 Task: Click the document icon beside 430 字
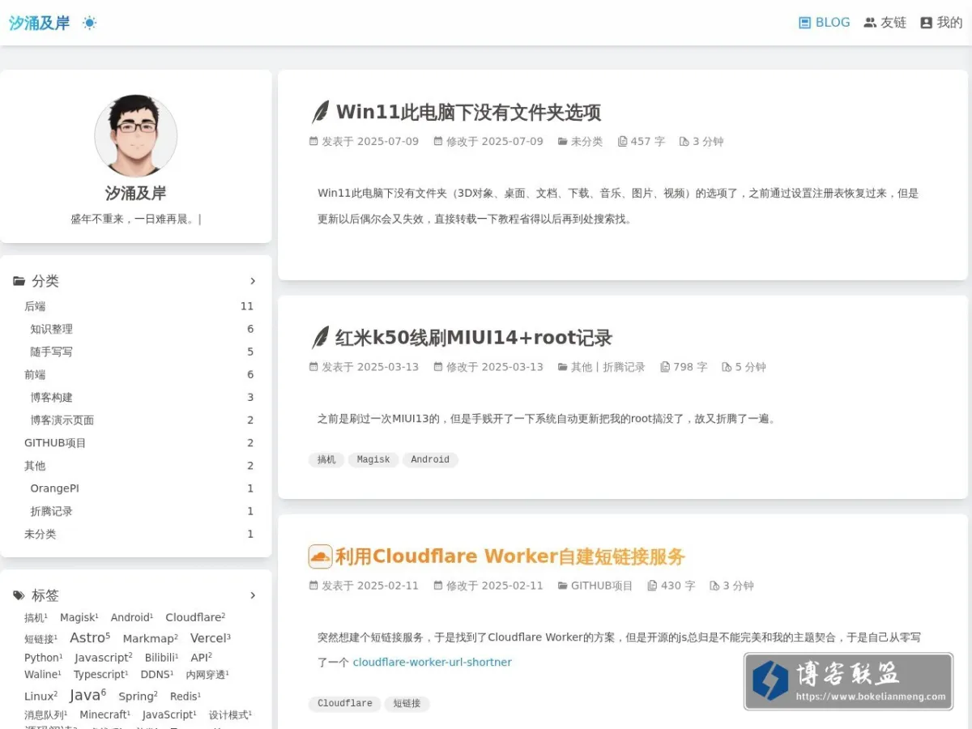(652, 586)
